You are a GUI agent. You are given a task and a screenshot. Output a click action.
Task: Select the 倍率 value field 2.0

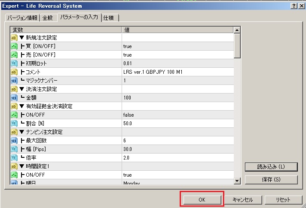point(176,158)
